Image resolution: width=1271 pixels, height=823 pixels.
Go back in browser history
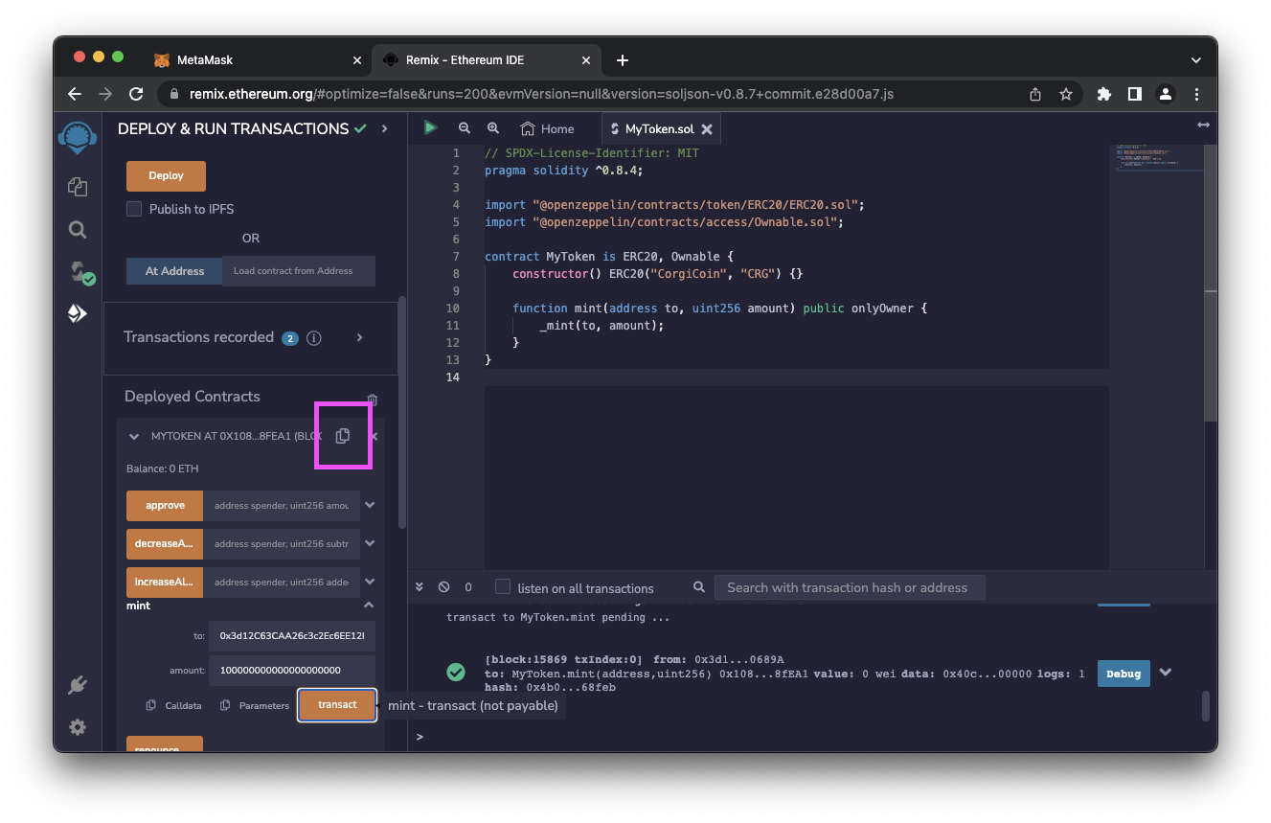(x=75, y=94)
